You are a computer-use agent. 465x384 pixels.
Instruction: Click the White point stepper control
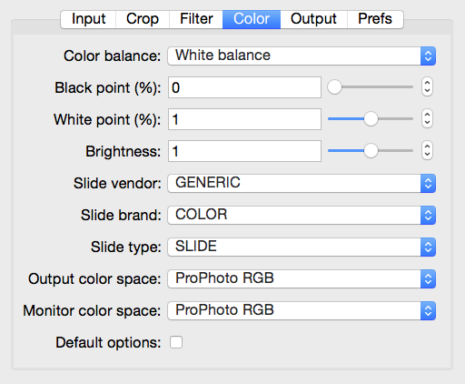point(427,119)
